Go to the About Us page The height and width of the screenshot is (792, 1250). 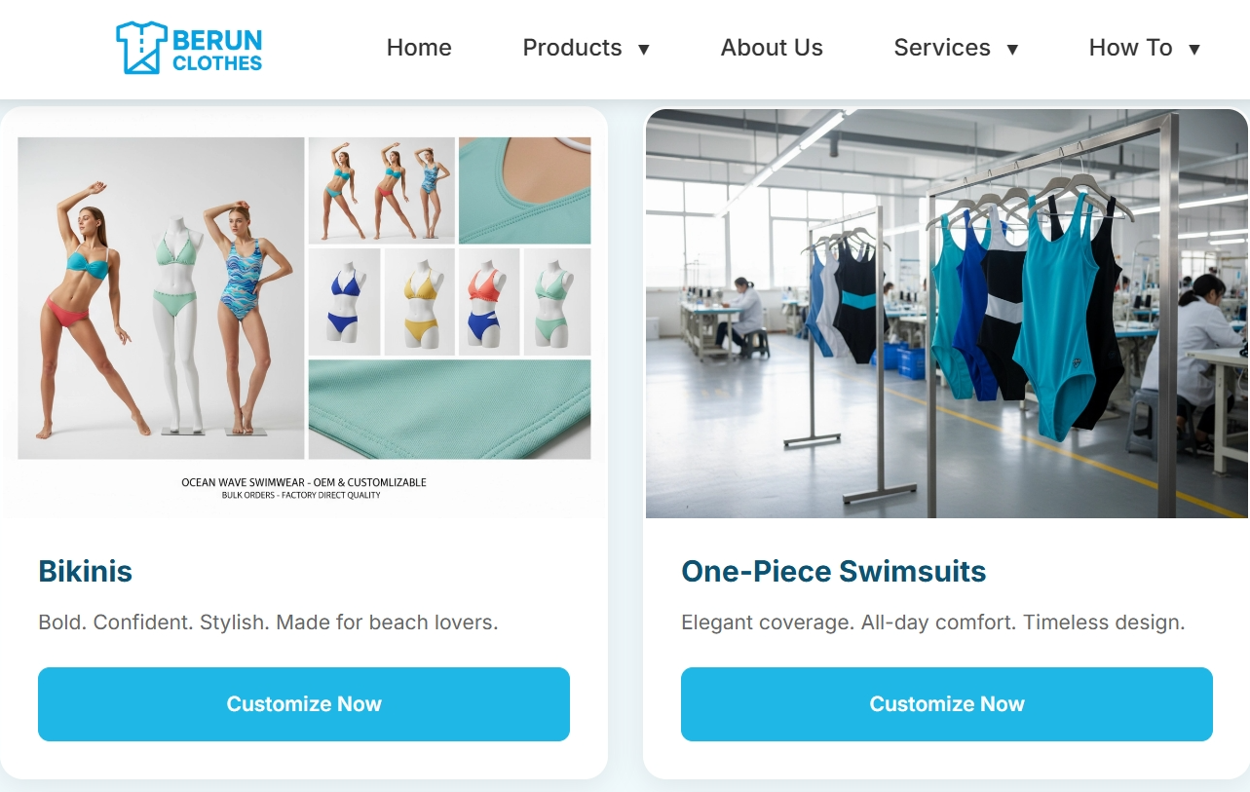click(772, 48)
